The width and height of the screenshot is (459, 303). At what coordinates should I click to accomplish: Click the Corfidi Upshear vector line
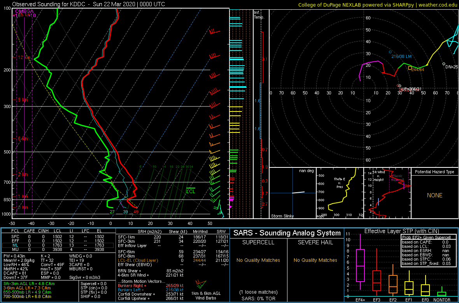[151, 298]
